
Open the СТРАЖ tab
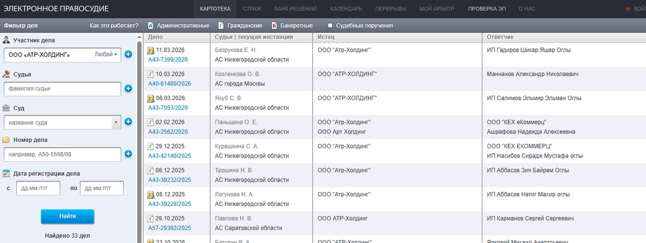252,9
